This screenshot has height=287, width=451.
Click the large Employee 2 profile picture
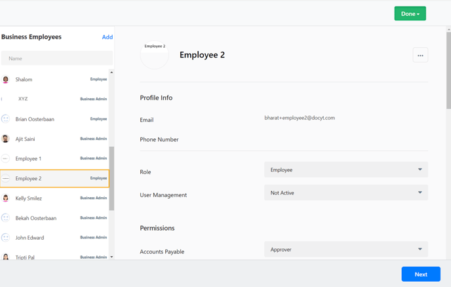pos(155,55)
